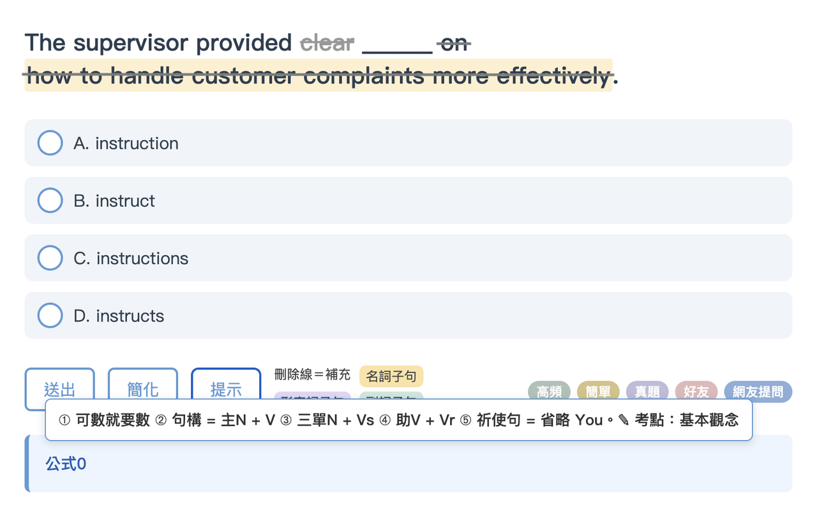Screen dimensions: 817x521
Task: Click the 提示 hint button
Action: [226, 389]
